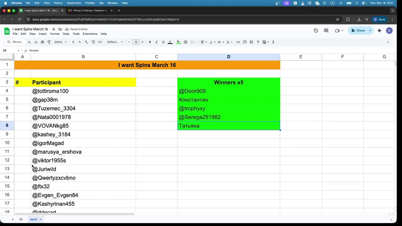Click the Insert comment icon in the toolbar
Image resolution: width=402 pixels, height=226 pixels.
tap(245, 42)
